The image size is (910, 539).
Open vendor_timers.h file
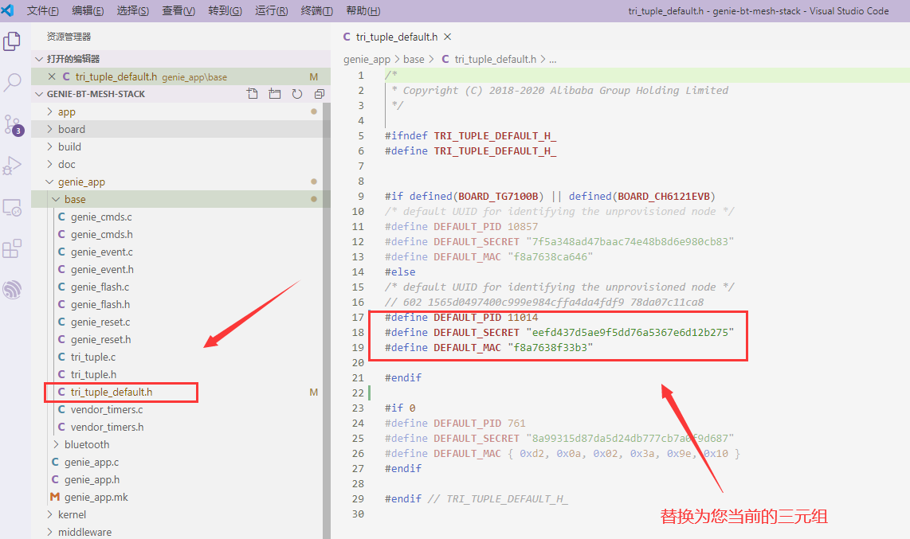(x=108, y=427)
